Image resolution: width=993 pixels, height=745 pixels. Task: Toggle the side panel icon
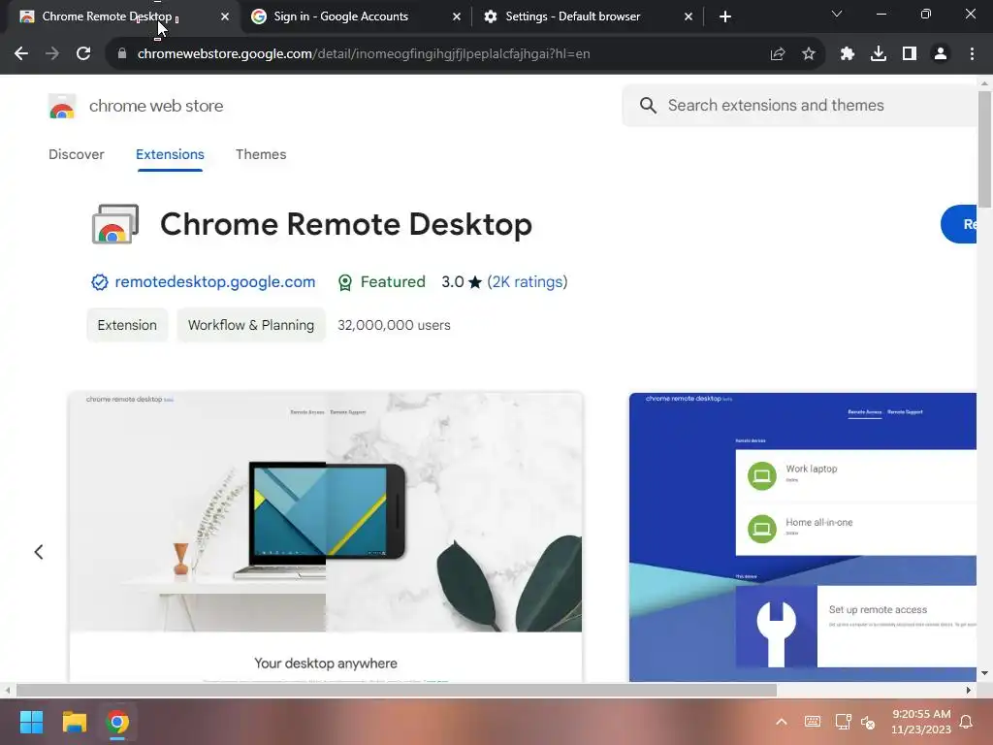(910, 54)
